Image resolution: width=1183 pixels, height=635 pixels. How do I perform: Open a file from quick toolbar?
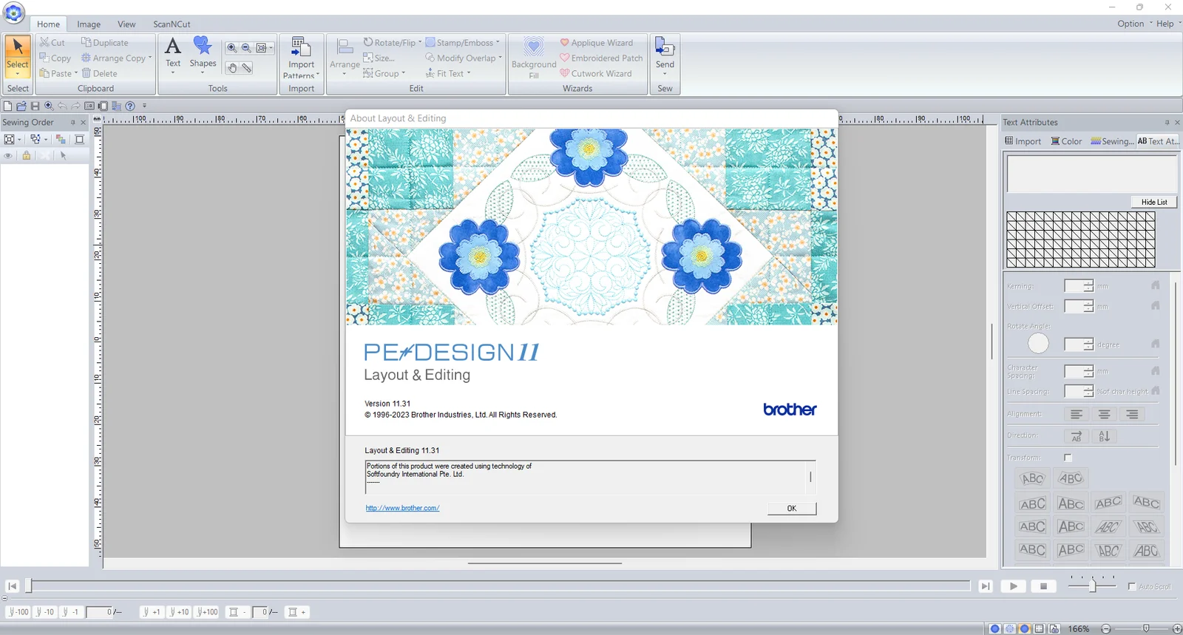point(21,106)
